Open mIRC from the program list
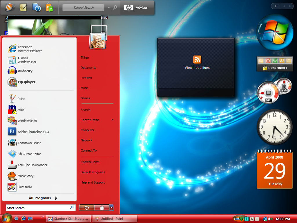Screen dimensions: 297x223 point(40,110)
